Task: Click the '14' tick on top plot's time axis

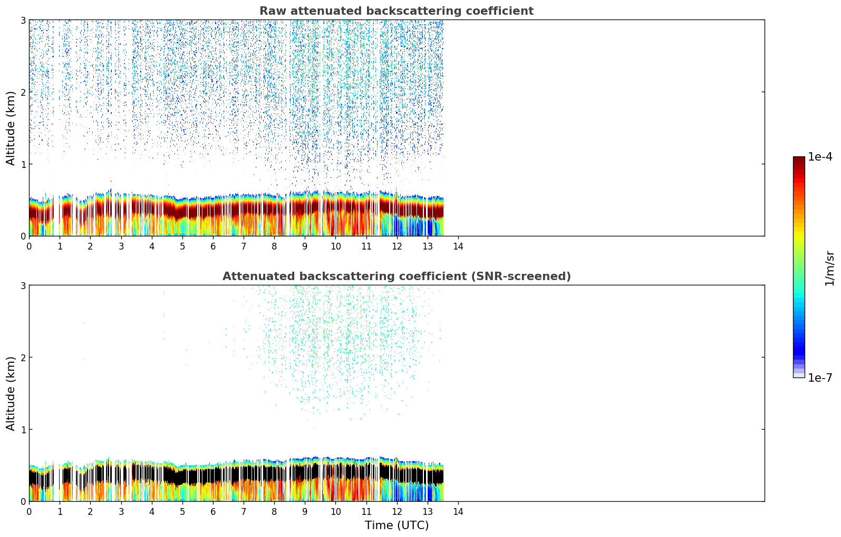Action: click(458, 246)
